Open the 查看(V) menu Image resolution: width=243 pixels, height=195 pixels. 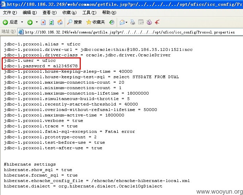click(x=49, y=13)
